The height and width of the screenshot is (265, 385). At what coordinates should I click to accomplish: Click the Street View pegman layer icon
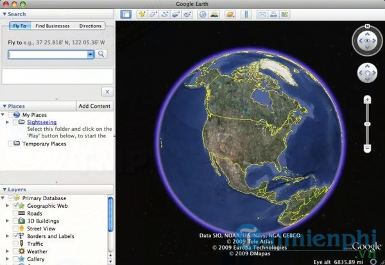[x=22, y=228]
